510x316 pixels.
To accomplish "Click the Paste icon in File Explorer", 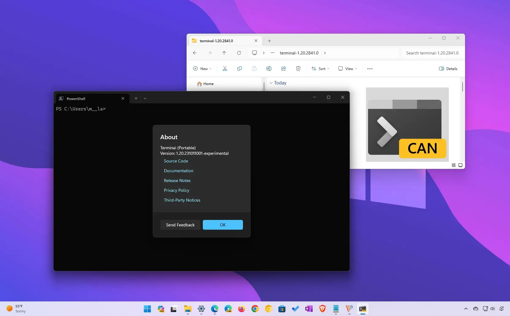I will [x=254, y=69].
